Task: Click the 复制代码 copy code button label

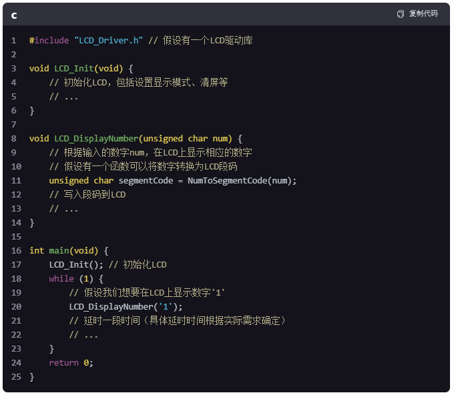Action: coord(423,13)
